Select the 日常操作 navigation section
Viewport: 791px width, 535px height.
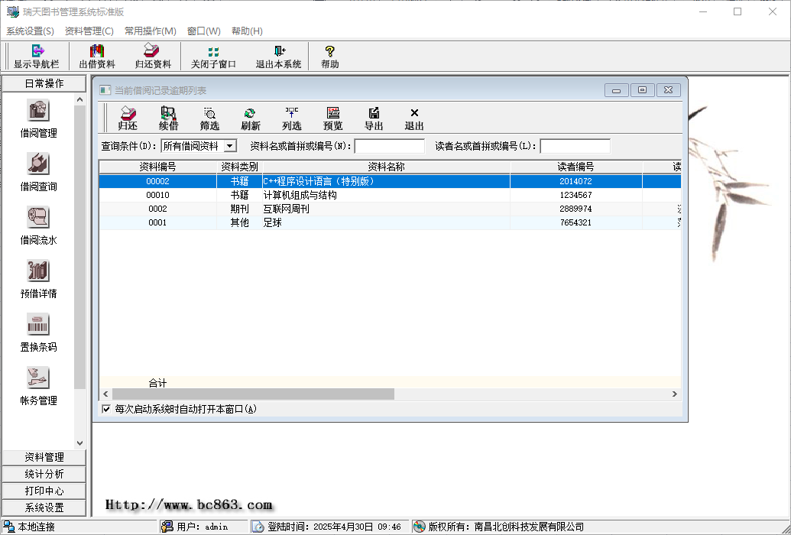pyautogui.click(x=44, y=83)
